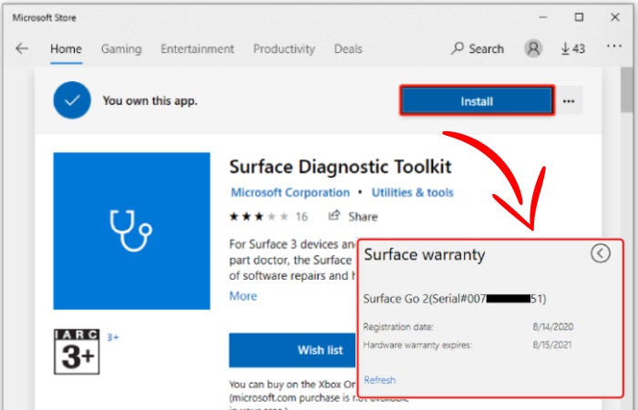638x410 pixels.
Task: Click the Share icon under the ratings
Action: click(334, 216)
